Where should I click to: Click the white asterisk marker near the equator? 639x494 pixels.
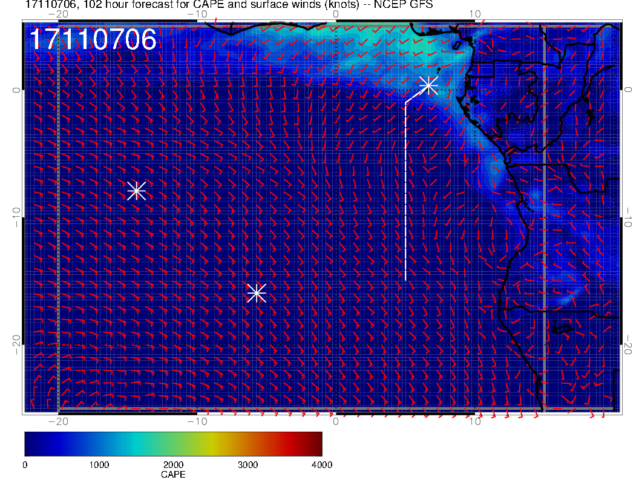tap(428, 85)
